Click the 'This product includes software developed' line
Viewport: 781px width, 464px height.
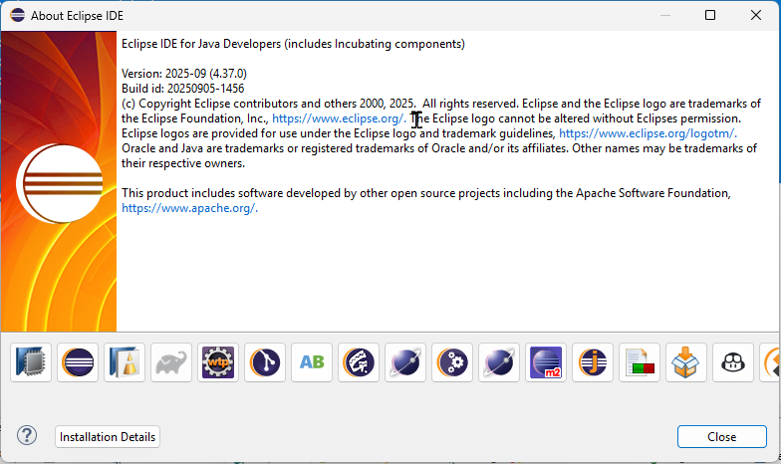pos(426,193)
